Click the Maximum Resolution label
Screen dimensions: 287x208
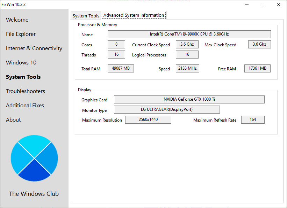[102, 120]
